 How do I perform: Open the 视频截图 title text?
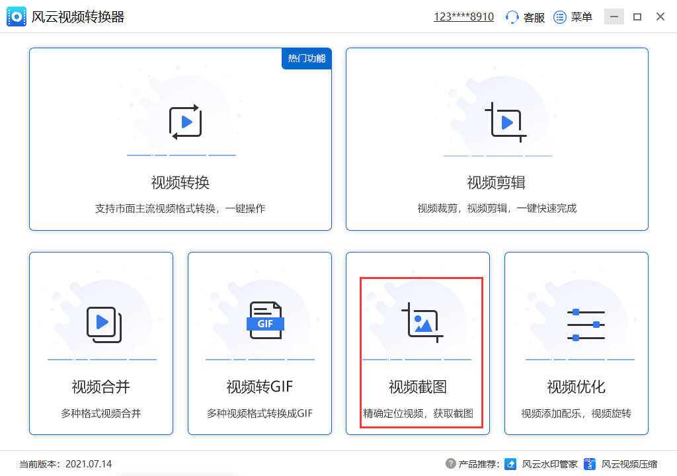click(x=418, y=387)
